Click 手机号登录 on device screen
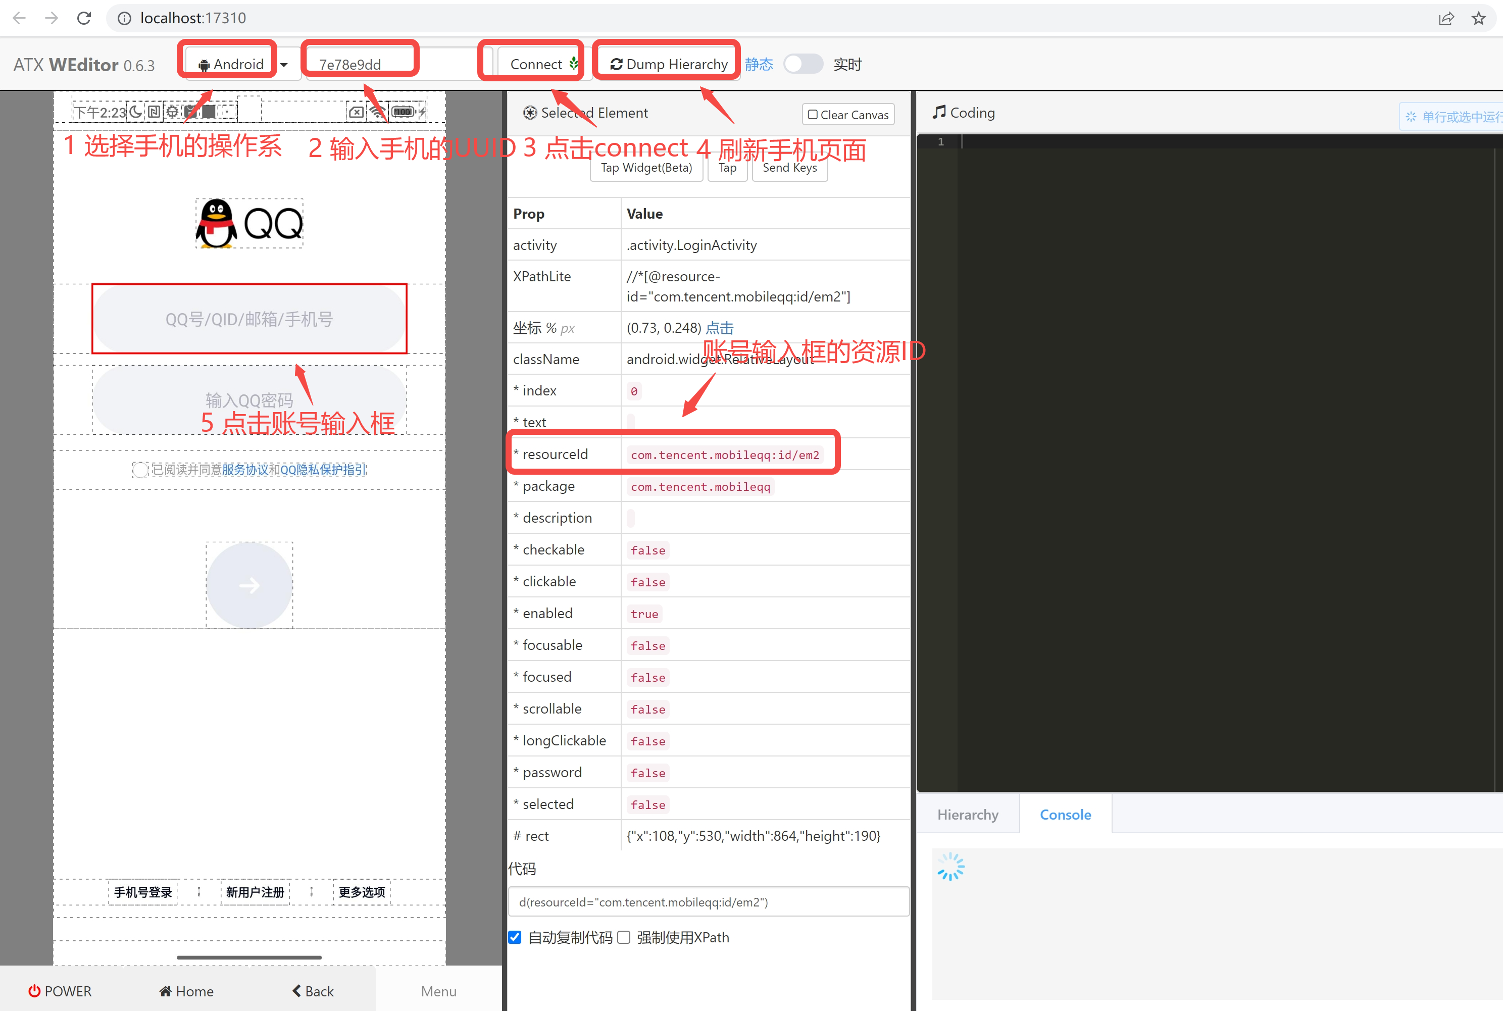This screenshot has height=1011, width=1503. tap(143, 892)
